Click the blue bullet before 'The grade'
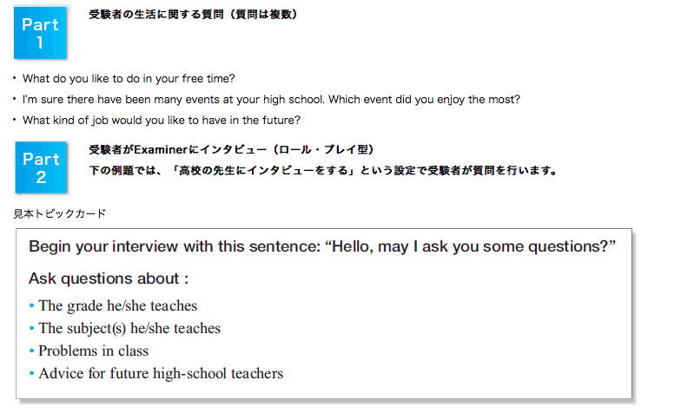Image resolution: width=681 pixels, height=413 pixels. coord(31,305)
